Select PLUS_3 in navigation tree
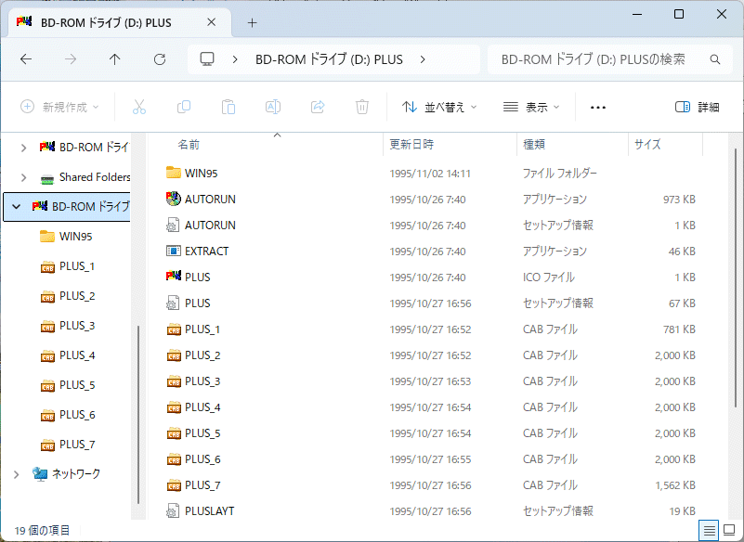This screenshot has width=744, height=542. tap(77, 326)
